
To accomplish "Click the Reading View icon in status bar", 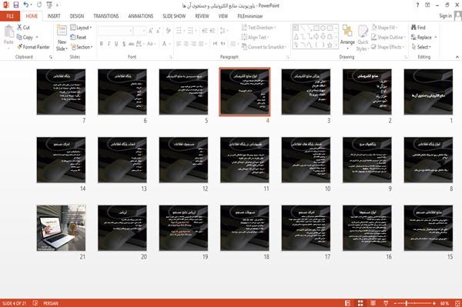I will coord(373,303).
